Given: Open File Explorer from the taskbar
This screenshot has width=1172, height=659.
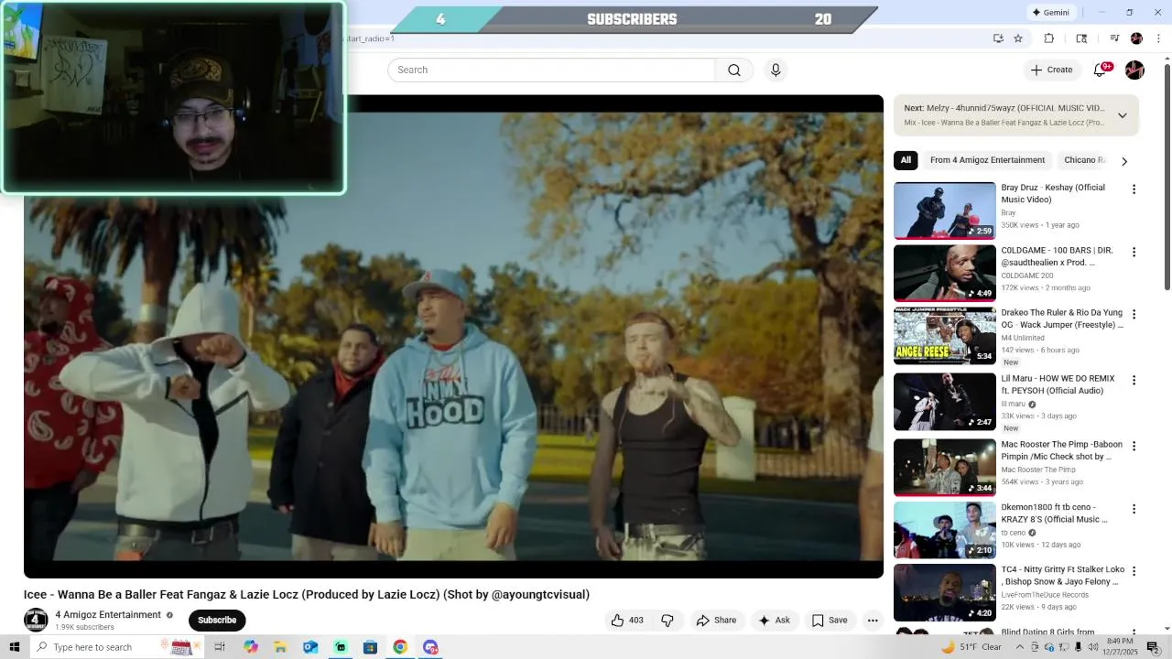Looking at the screenshot, I should point(280,647).
